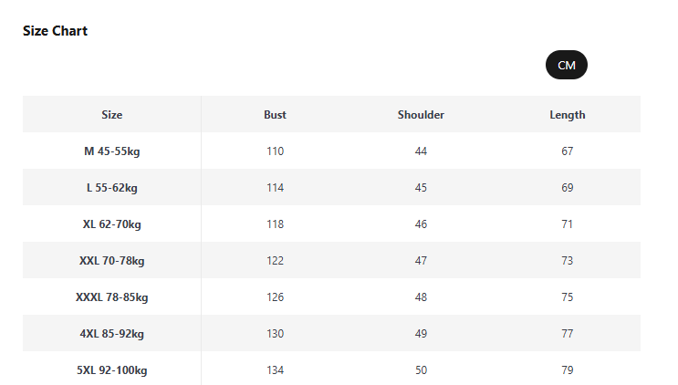Click shoulder value 48 for size XXXL
The height and width of the screenshot is (385, 678).
(421, 297)
